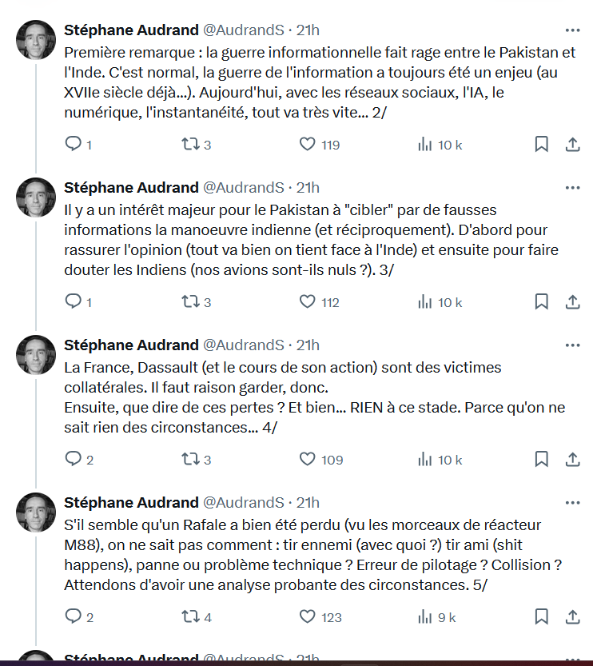The width and height of the screenshot is (593, 666).
Task: Bookmark the tweet ending in 5/
Action: (541, 617)
